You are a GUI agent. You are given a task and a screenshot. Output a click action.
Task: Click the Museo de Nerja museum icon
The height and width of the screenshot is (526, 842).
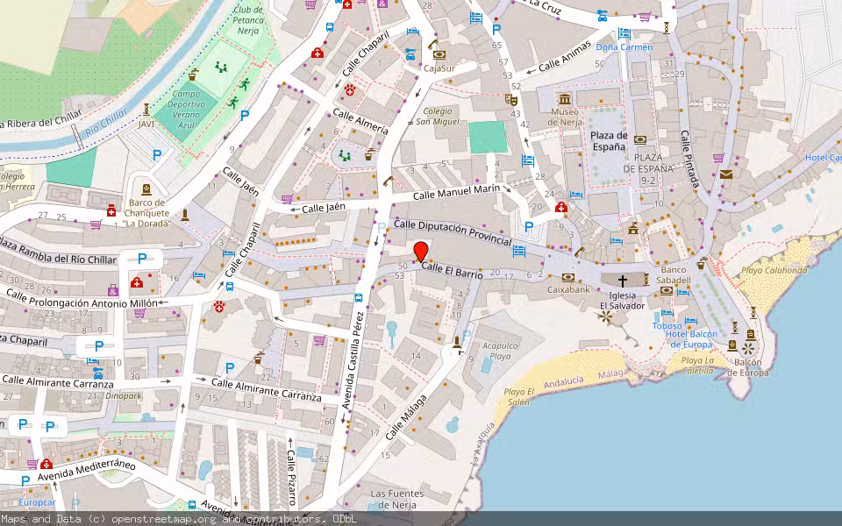564,97
